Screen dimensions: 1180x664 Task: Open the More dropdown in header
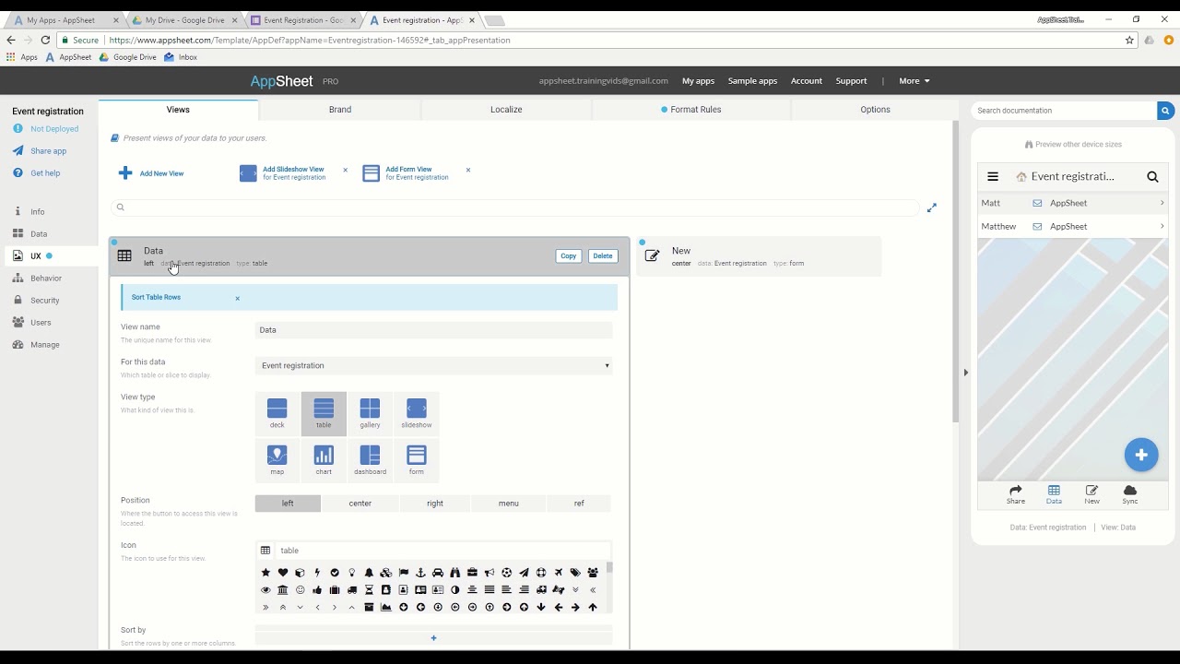click(914, 81)
